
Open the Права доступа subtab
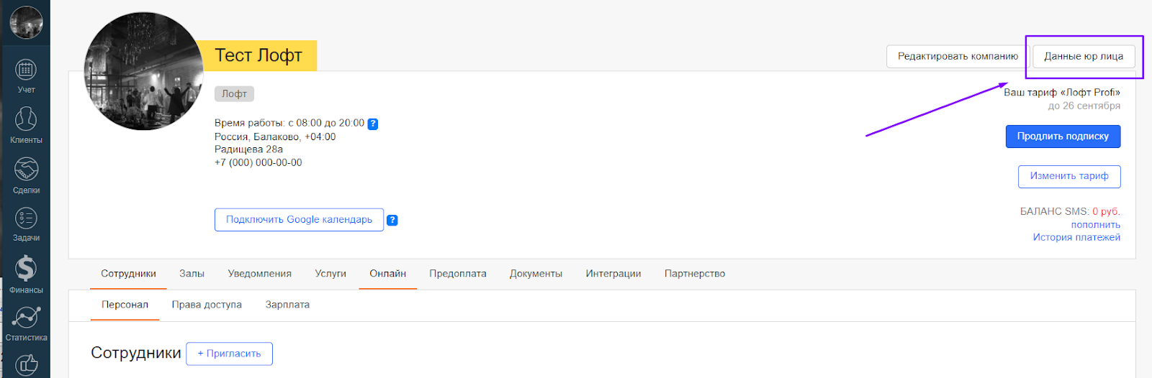coord(207,305)
